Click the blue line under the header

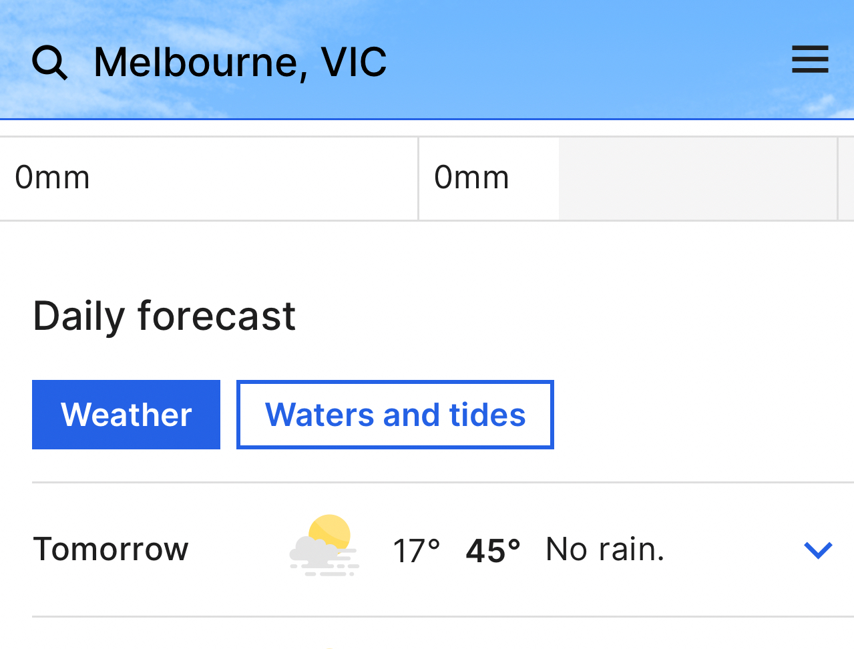427,119
